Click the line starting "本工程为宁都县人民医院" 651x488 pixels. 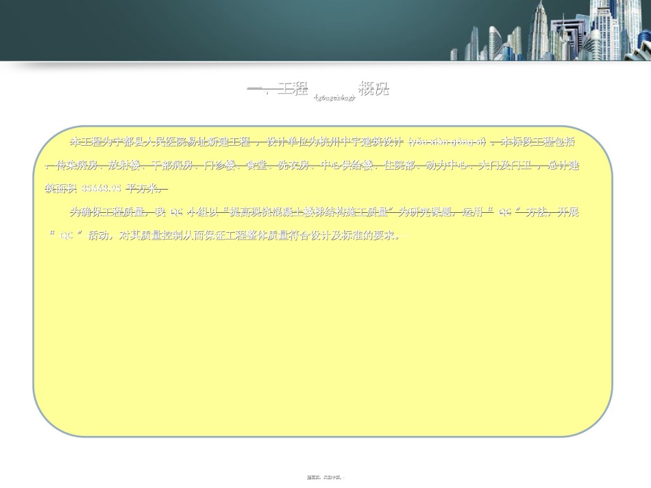coord(322,142)
